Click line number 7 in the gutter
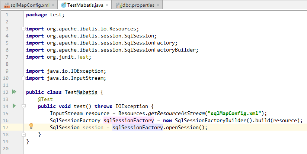The width and height of the screenshot is (307, 154). coord(7,57)
